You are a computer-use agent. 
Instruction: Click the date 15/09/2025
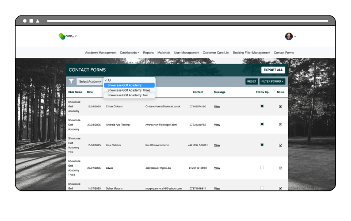click(94, 107)
